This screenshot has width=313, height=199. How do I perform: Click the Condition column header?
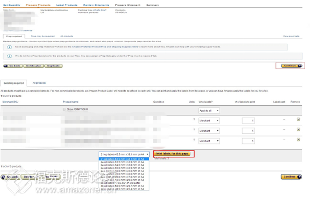point(159,102)
